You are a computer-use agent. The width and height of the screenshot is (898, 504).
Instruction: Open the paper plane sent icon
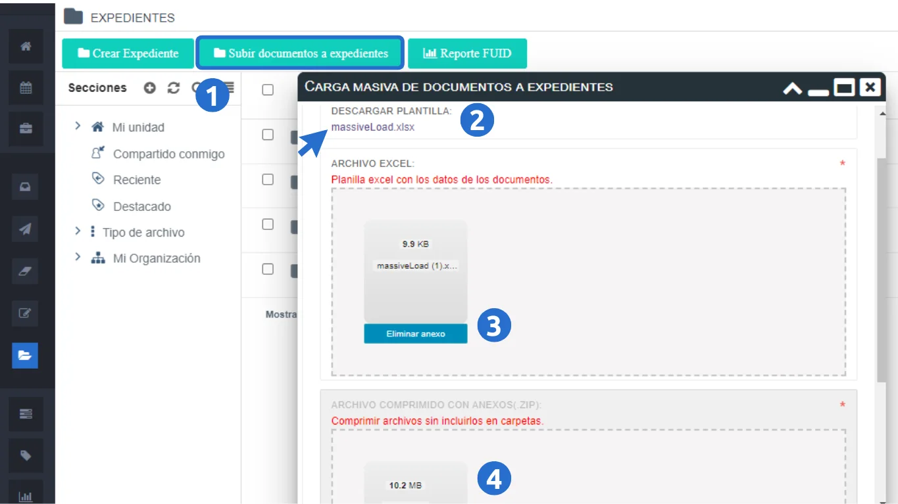25,229
